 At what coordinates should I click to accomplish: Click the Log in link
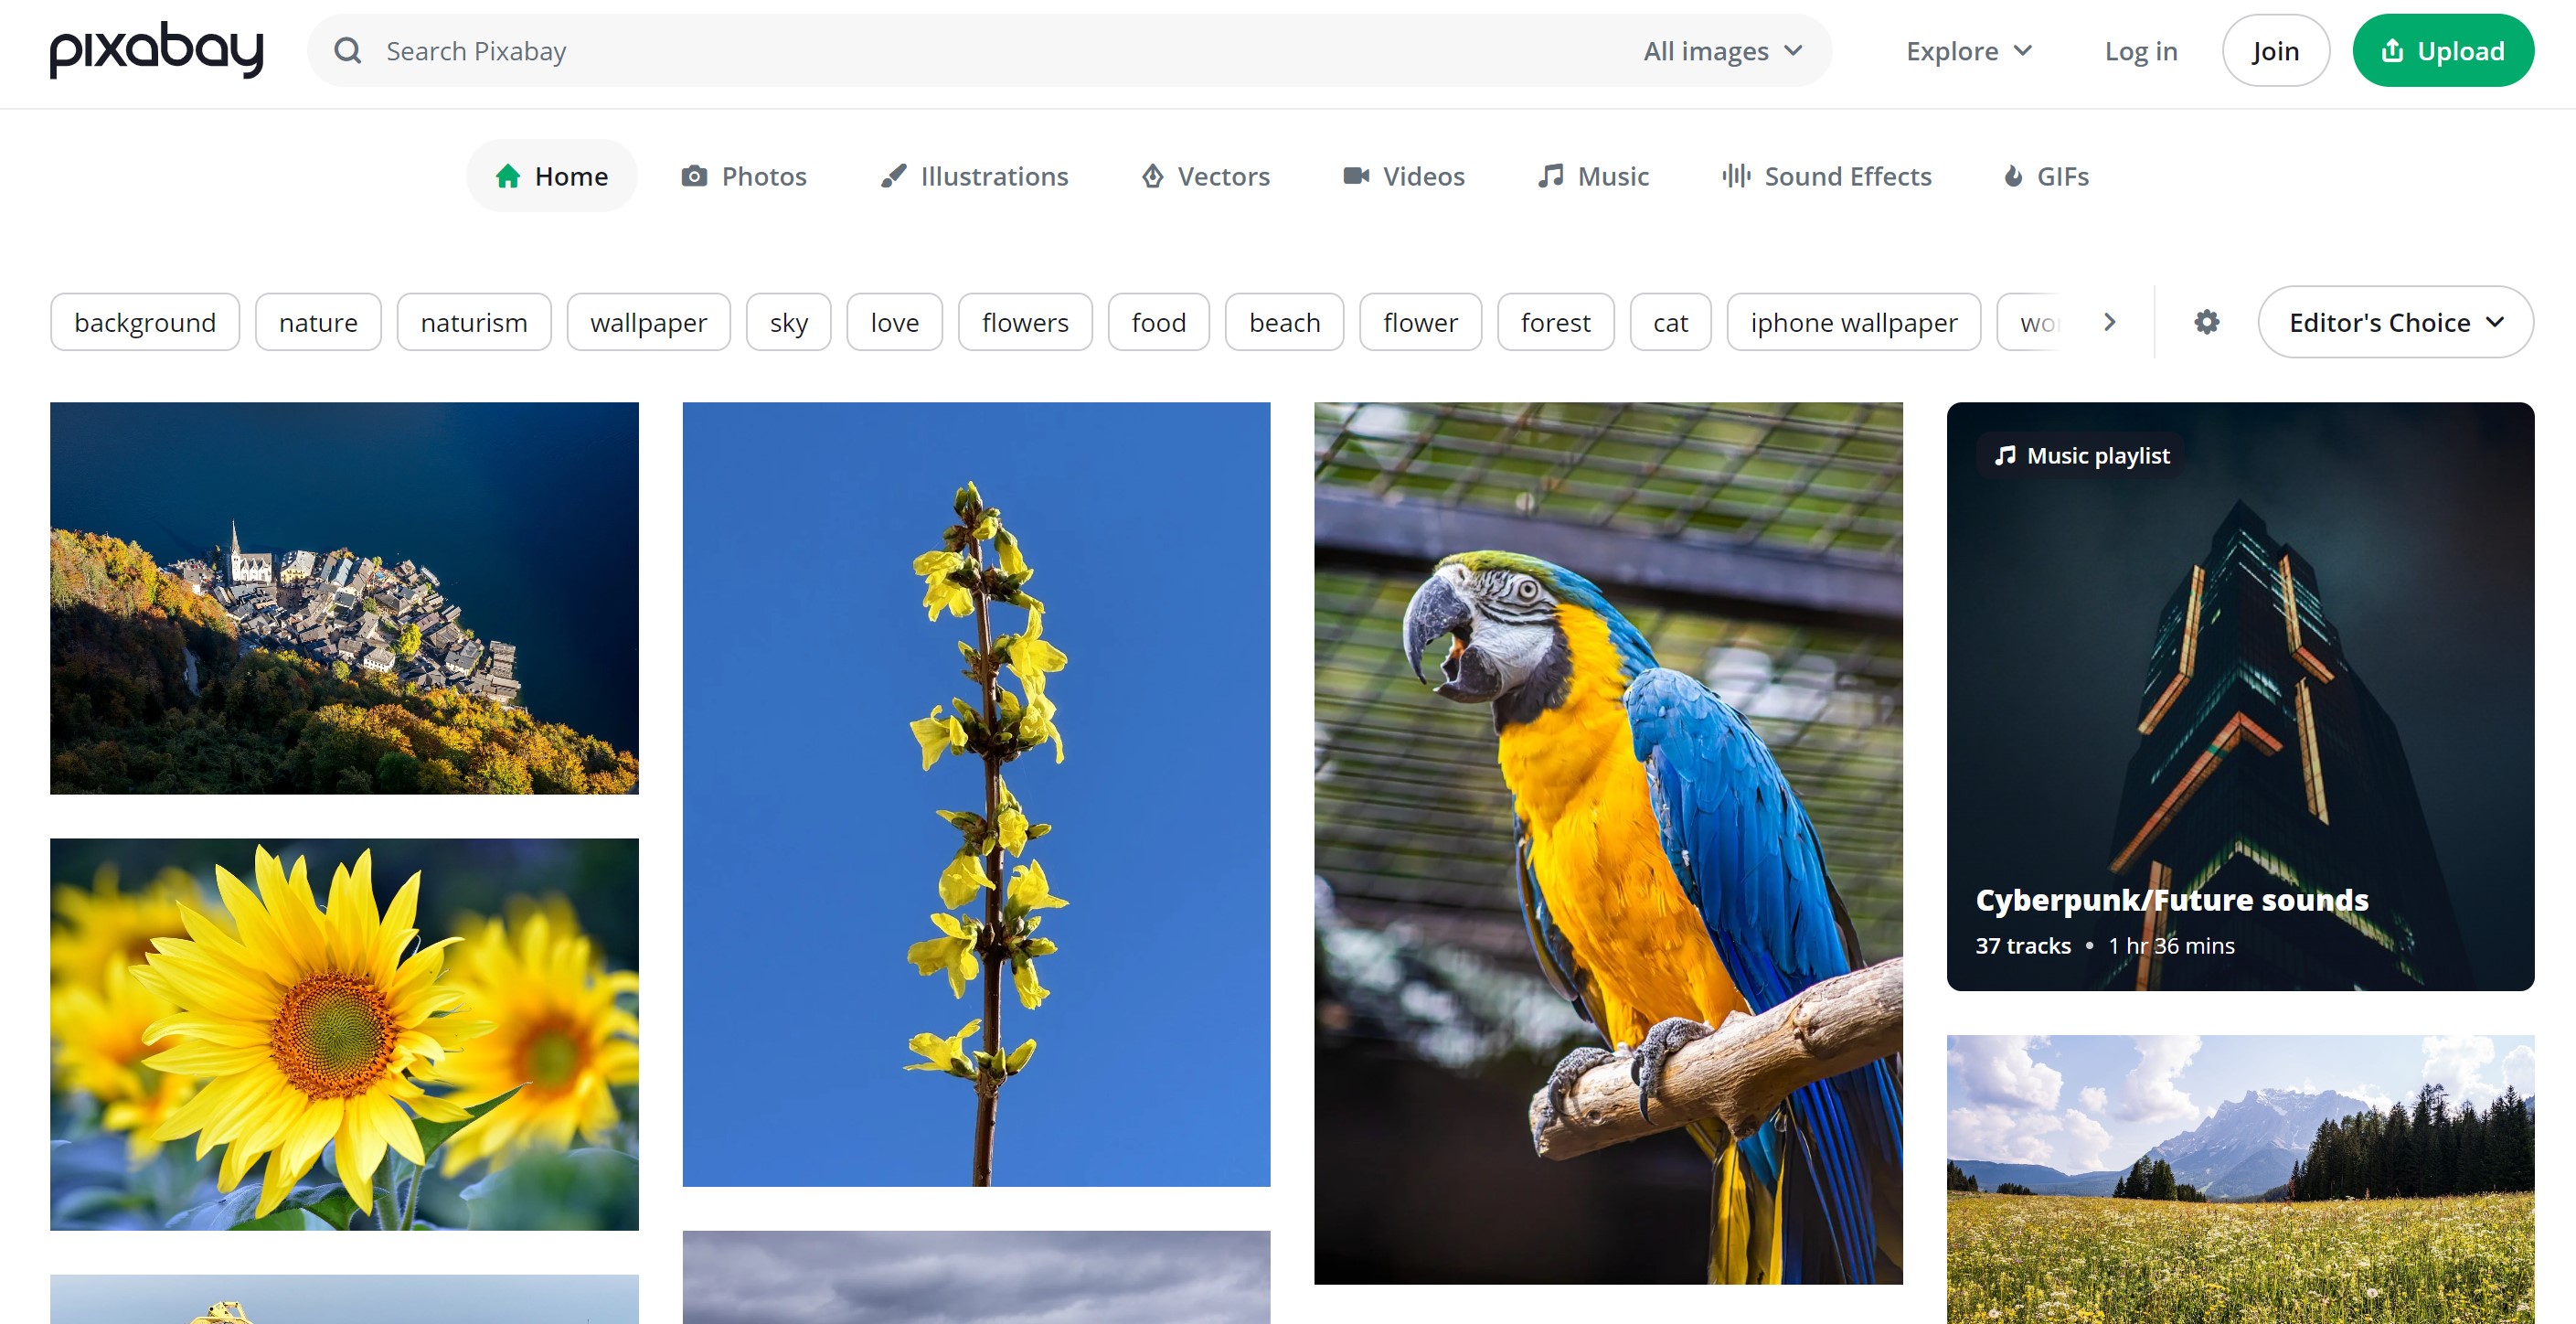pos(2140,51)
